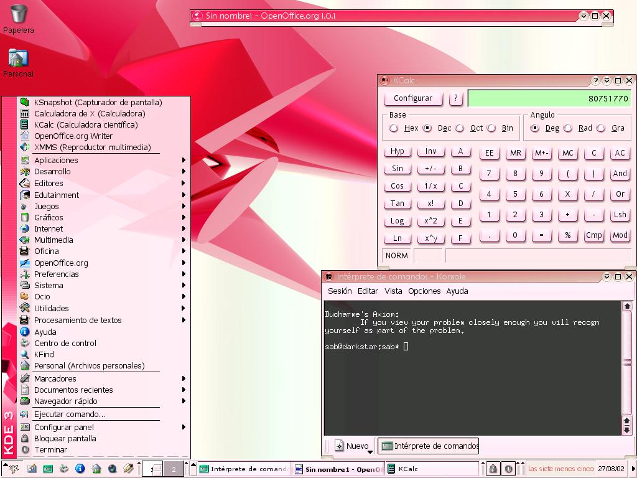Image resolution: width=637 pixels, height=478 pixels.
Task: Select Gra angle radio button in KCalc
Action: (601, 128)
